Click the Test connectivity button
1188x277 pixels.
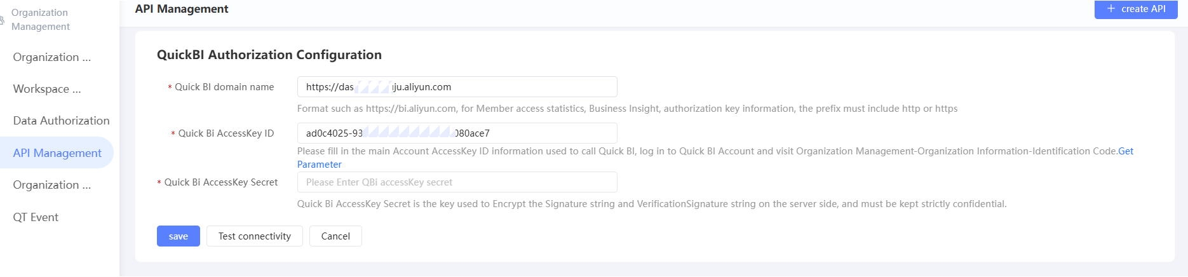tap(254, 236)
